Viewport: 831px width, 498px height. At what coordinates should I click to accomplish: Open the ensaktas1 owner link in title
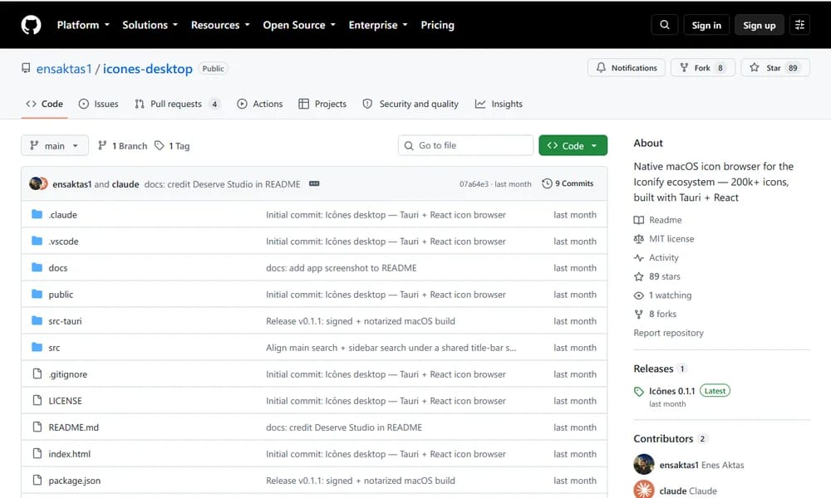tap(64, 69)
